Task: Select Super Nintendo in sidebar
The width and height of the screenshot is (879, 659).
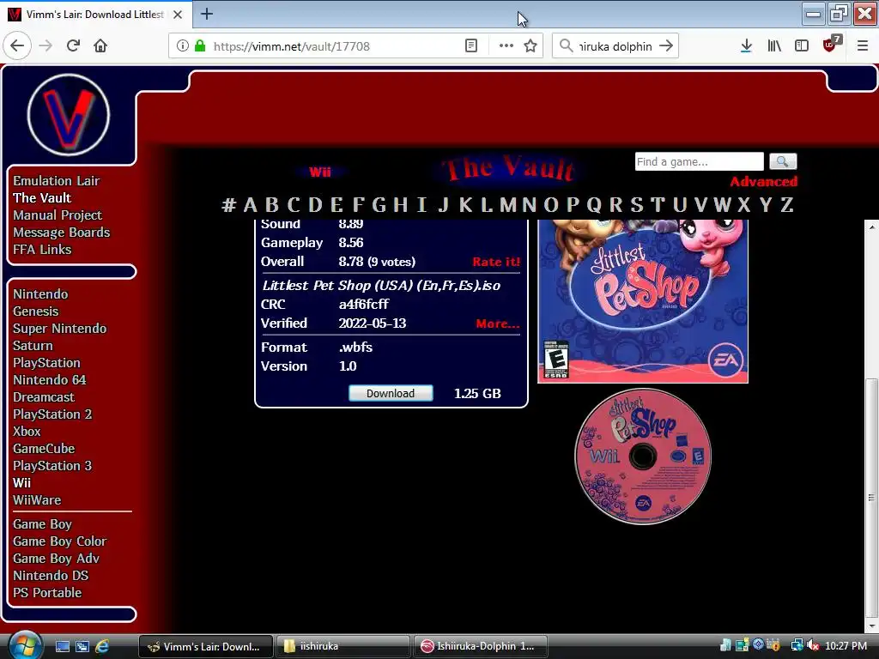Action: [x=59, y=329]
